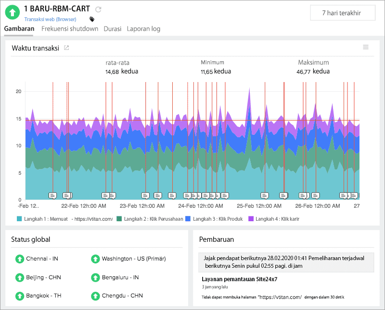
Task: Open the Frekuensi shutdown tab
Action: tap(70, 29)
